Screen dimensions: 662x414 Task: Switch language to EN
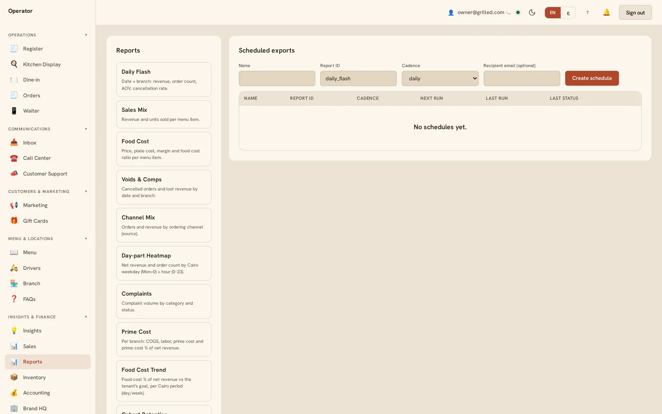coord(553,12)
